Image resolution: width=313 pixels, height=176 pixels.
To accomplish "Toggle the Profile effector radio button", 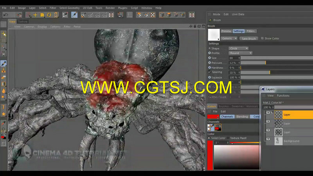I will [209, 53].
